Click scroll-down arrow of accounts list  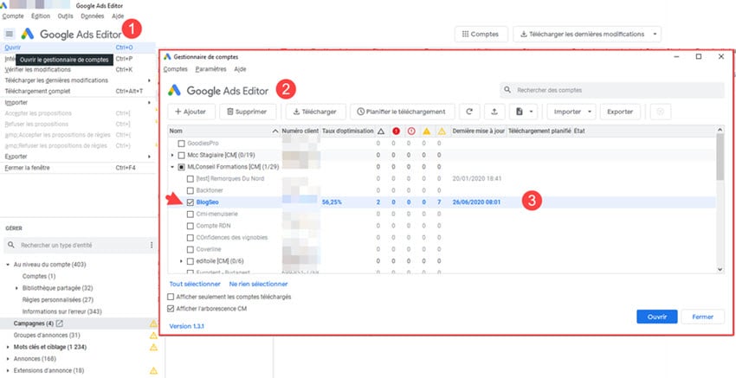(x=720, y=269)
